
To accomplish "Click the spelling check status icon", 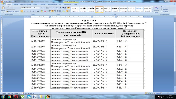I will (x=23, y=93).
